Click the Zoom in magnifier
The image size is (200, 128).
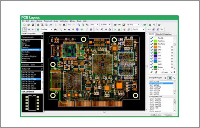coord(79,25)
